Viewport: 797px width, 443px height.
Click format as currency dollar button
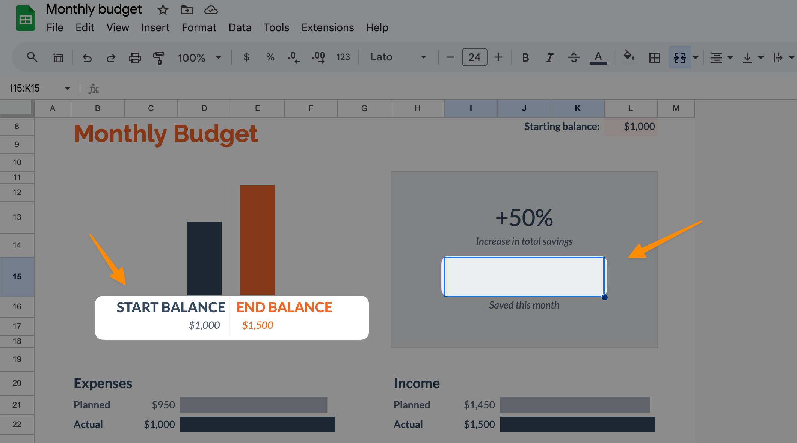tap(246, 57)
